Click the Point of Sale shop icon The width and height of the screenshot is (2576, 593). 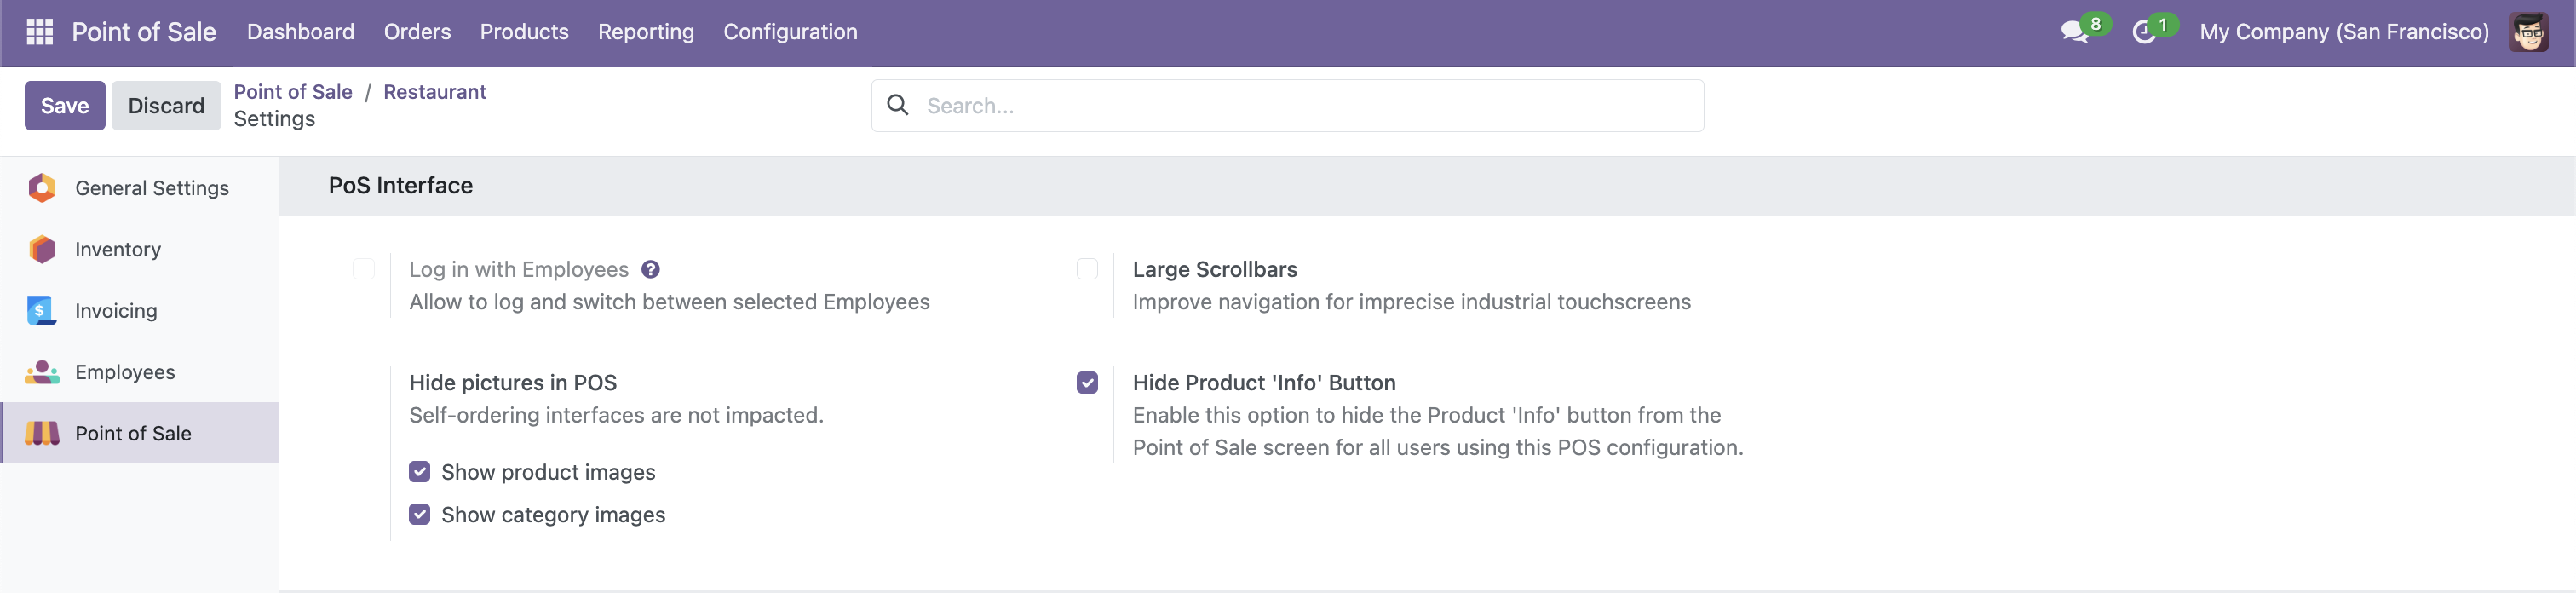pyautogui.click(x=42, y=433)
